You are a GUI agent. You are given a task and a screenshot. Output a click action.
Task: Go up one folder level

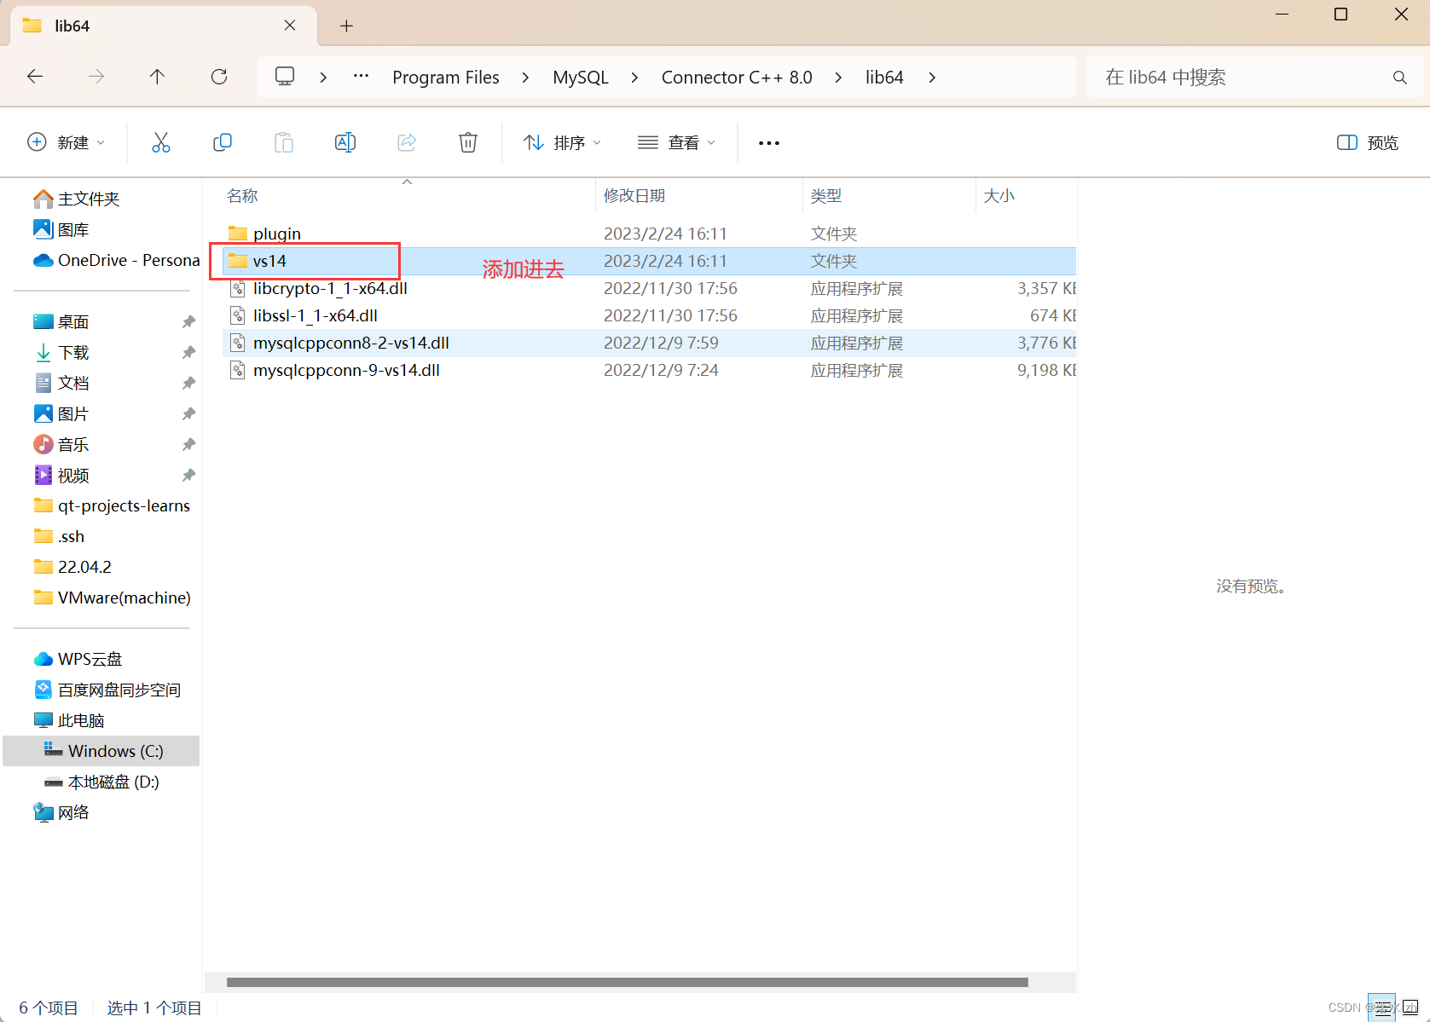click(x=158, y=77)
